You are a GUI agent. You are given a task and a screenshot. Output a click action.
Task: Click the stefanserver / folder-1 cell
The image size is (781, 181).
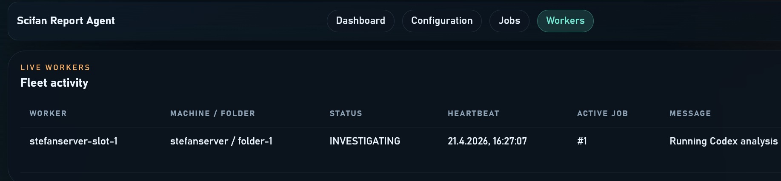pyautogui.click(x=221, y=141)
